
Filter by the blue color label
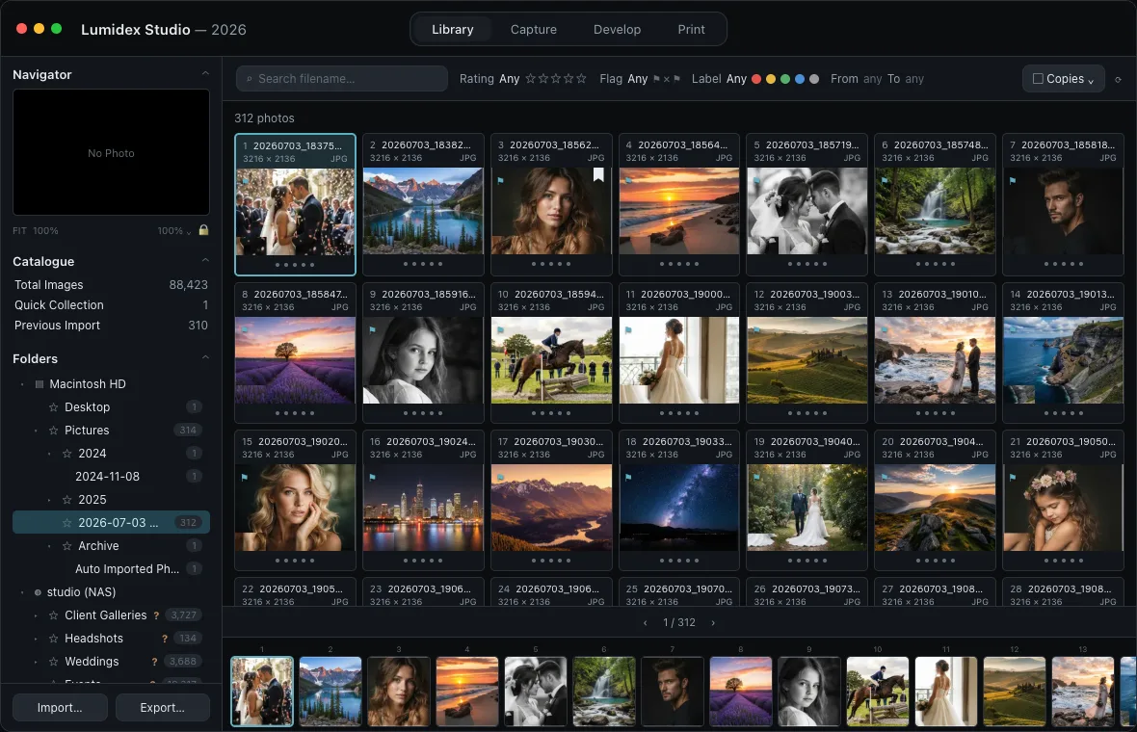799,79
